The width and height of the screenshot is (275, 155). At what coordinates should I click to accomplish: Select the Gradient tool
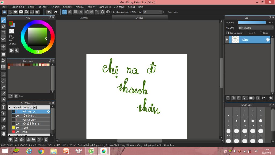pyautogui.click(x=3, y=67)
